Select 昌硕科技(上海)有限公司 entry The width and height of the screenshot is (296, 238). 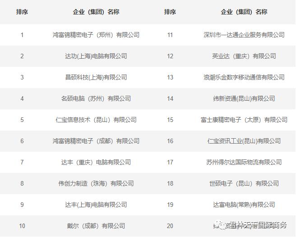[x=96, y=77]
